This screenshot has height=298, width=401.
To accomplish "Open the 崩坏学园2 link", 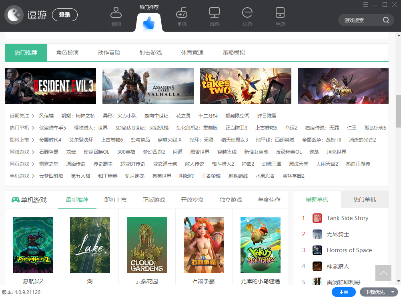I will pyautogui.click(x=293, y=176).
